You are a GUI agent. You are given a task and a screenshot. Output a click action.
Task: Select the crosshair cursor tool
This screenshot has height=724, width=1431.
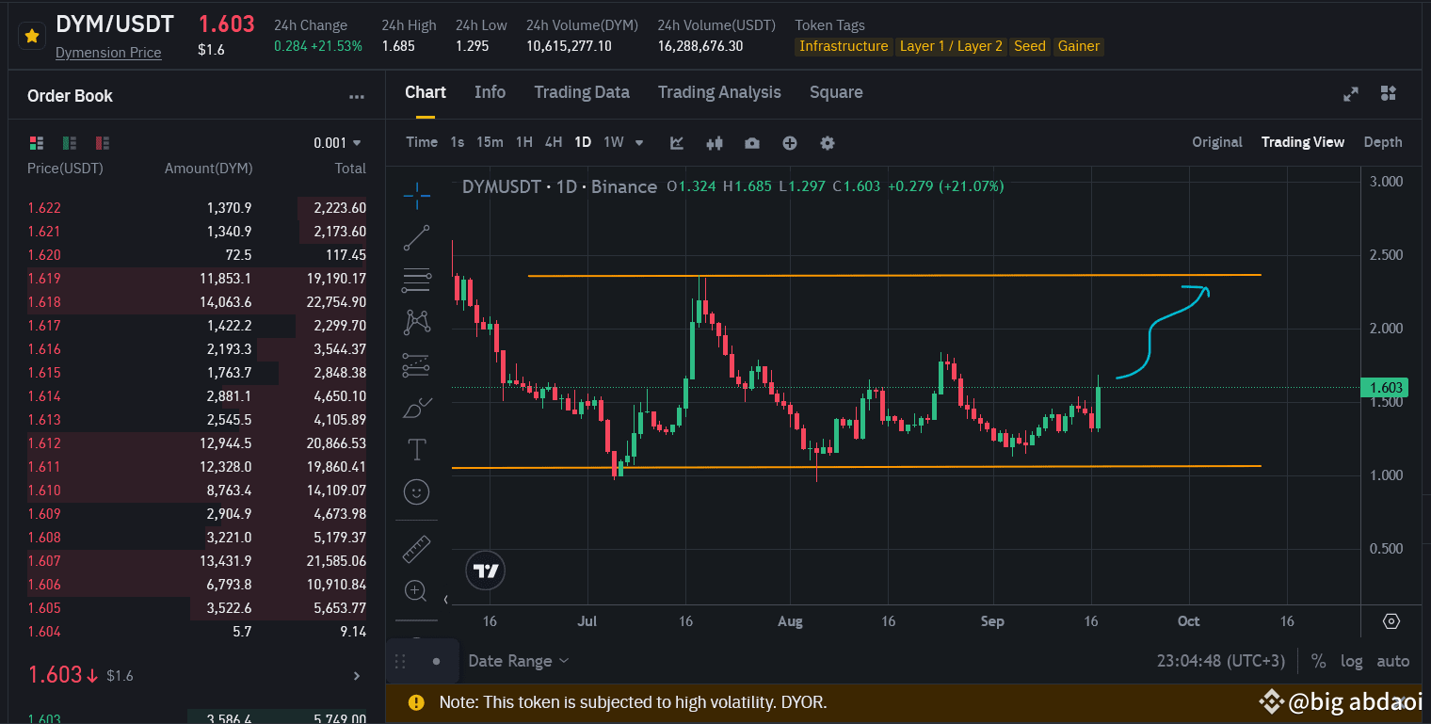click(417, 198)
